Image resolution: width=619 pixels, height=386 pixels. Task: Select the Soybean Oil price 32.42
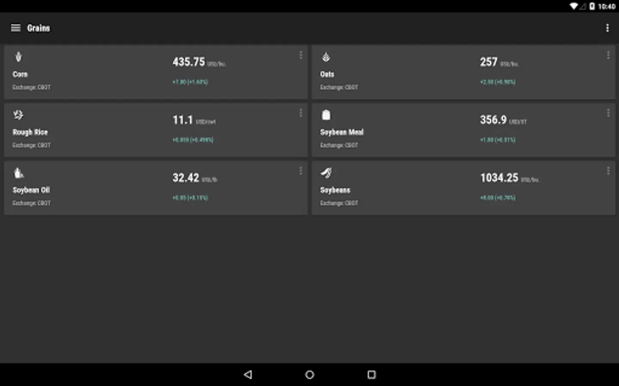point(186,178)
